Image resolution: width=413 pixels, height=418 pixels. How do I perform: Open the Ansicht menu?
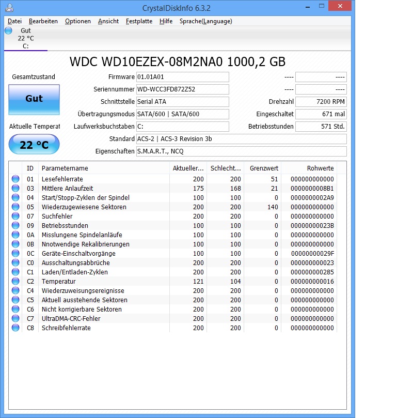click(108, 21)
